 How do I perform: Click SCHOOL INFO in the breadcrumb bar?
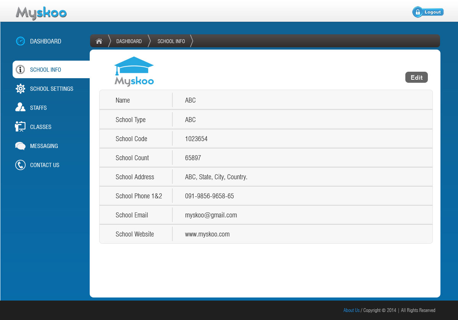tap(171, 41)
